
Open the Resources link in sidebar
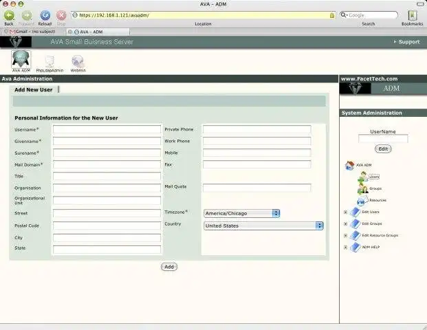pos(377,200)
